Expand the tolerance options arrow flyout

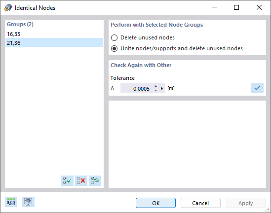(162, 89)
